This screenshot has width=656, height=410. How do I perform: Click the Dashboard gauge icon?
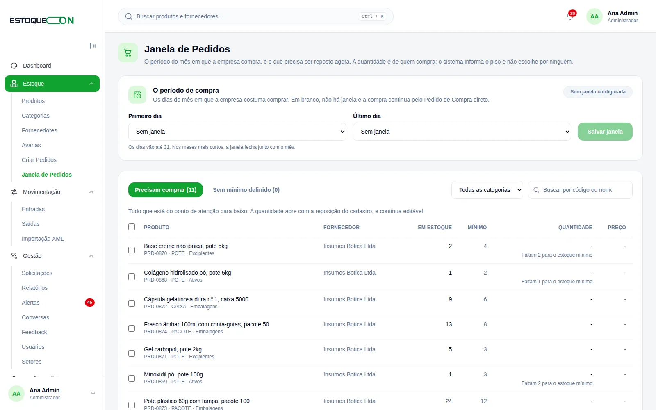pyautogui.click(x=14, y=66)
